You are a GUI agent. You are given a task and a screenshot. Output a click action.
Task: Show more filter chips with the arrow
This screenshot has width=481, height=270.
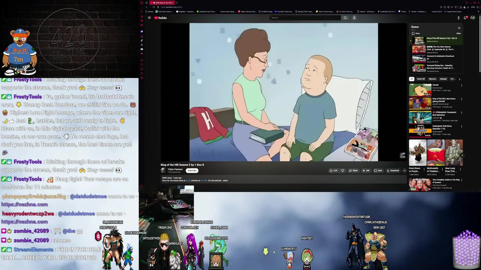tap(459, 79)
